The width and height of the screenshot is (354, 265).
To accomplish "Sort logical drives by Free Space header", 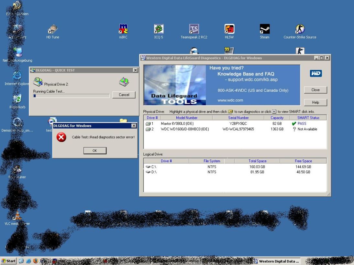I will (303, 161).
